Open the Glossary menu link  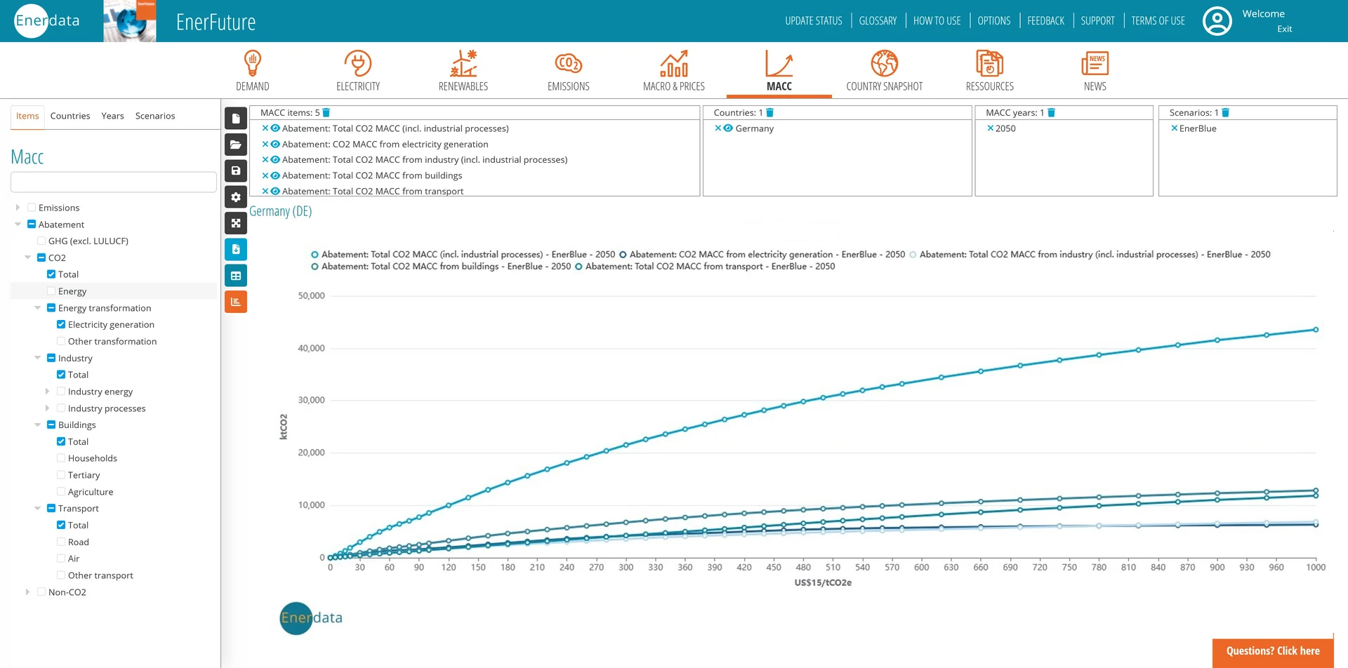coord(878,21)
